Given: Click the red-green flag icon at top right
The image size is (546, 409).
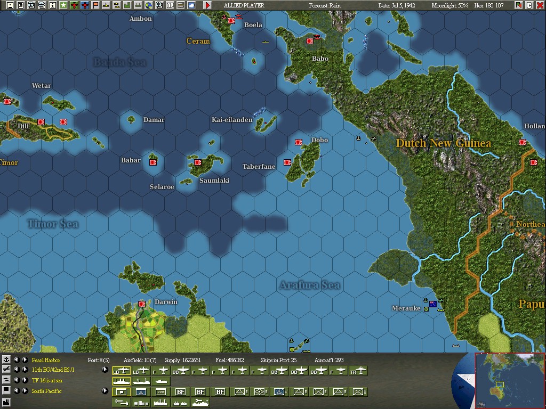Looking at the screenshot, I should (x=518, y=5).
